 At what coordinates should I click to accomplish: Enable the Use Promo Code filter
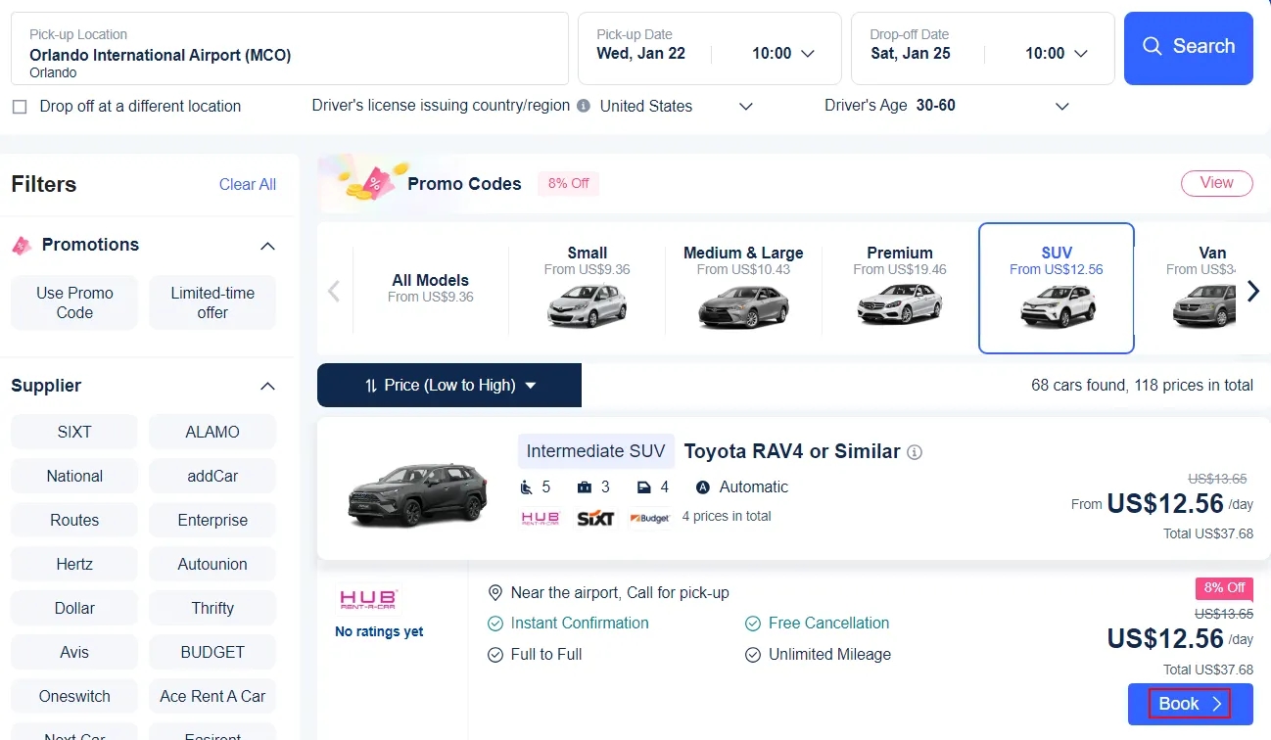pos(73,302)
